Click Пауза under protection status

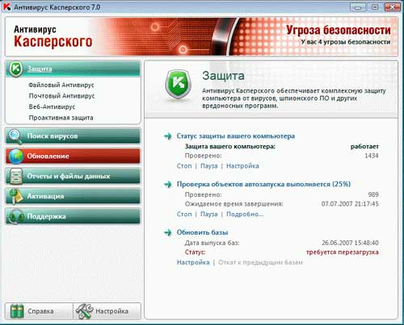coord(209,166)
